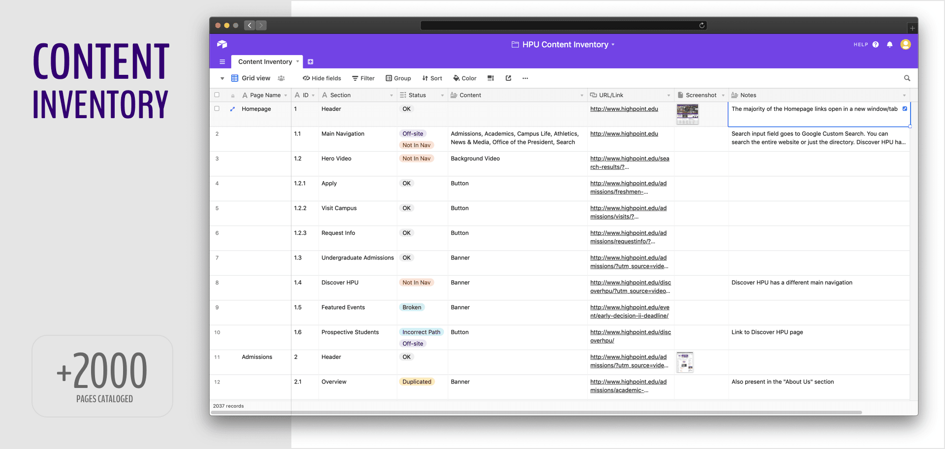
Task: Select the Content Inventory table tab
Action: [267, 62]
